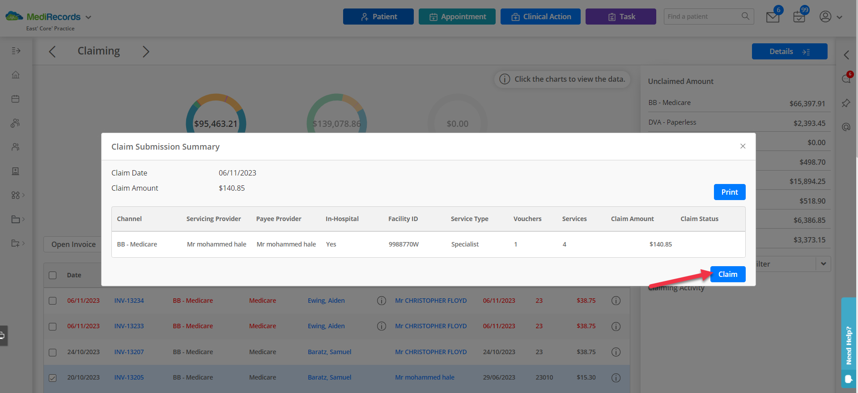Click the Channel column header

(129, 219)
